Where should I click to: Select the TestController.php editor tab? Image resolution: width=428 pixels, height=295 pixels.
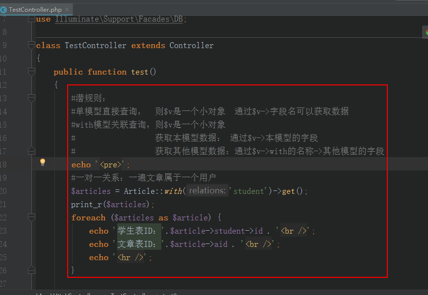[35, 9]
